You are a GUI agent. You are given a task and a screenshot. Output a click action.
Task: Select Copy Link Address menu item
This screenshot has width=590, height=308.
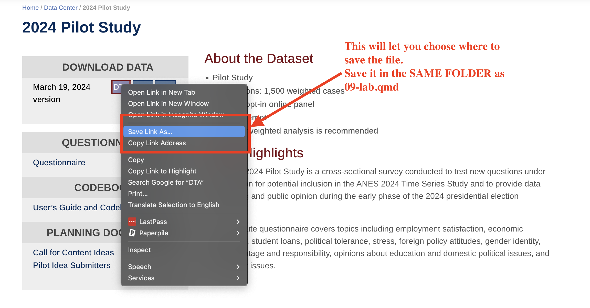[x=157, y=143]
